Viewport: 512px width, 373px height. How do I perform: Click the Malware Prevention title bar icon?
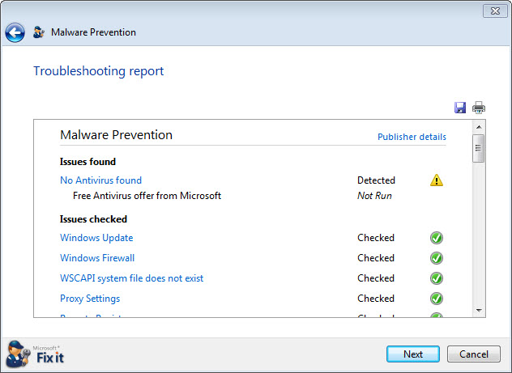pos(39,32)
